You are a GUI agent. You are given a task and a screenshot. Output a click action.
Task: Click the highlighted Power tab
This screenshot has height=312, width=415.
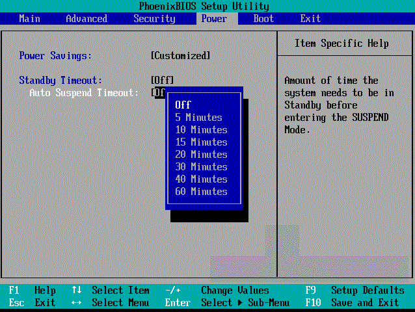click(x=214, y=19)
